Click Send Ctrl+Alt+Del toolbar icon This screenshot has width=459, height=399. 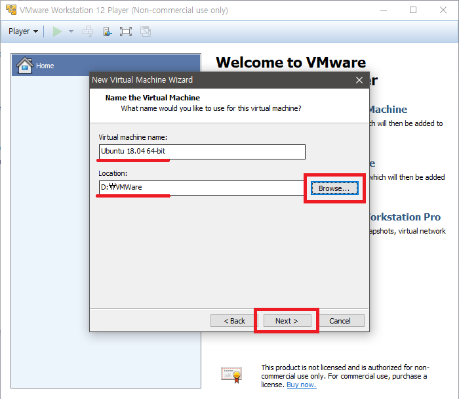(88, 31)
